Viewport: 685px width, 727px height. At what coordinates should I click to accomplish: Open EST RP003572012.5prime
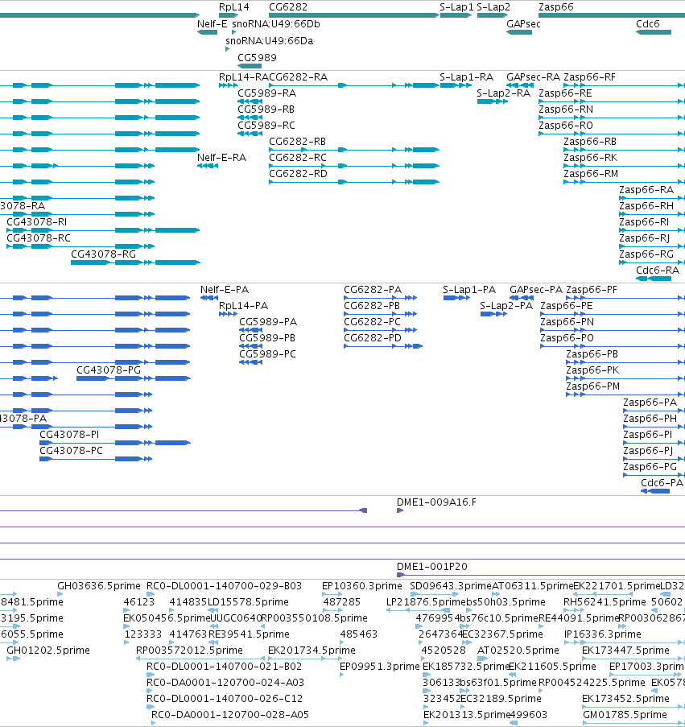(x=189, y=651)
